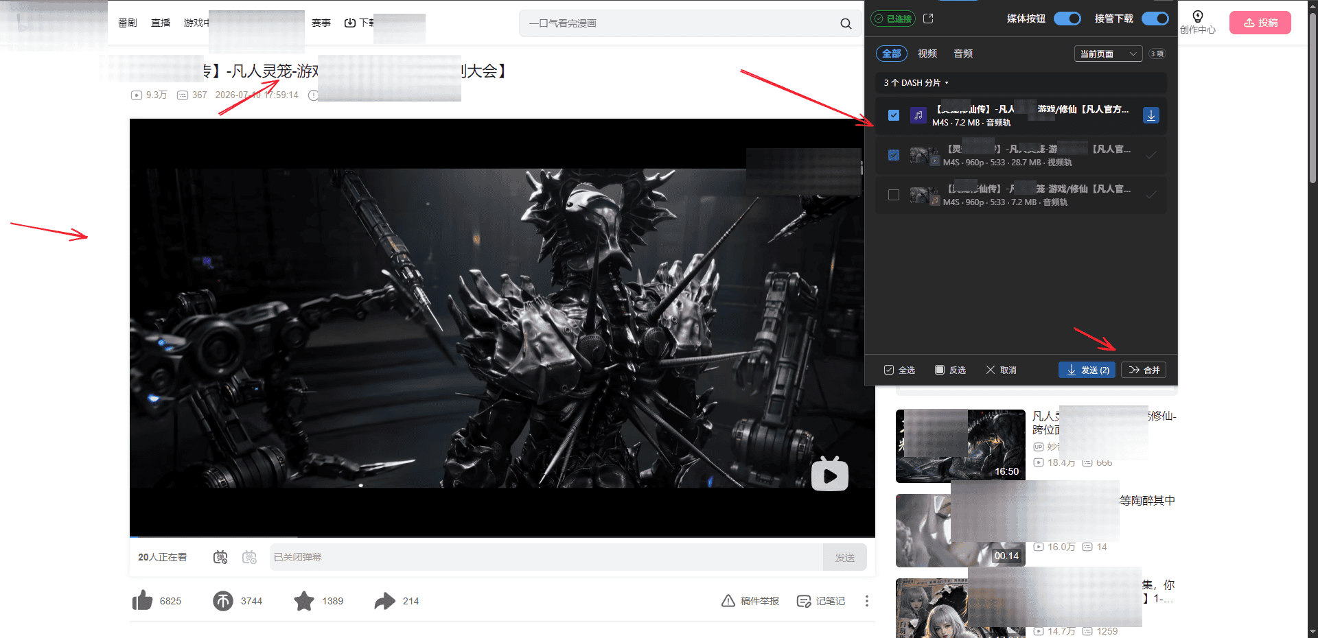This screenshot has height=638, width=1318.
Task: Share the video with the arrow icon
Action: (x=385, y=601)
